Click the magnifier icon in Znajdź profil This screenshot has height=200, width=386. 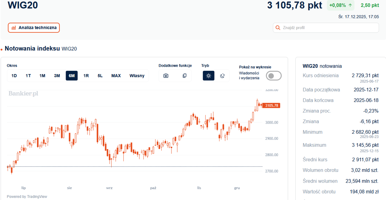(x=278, y=28)
